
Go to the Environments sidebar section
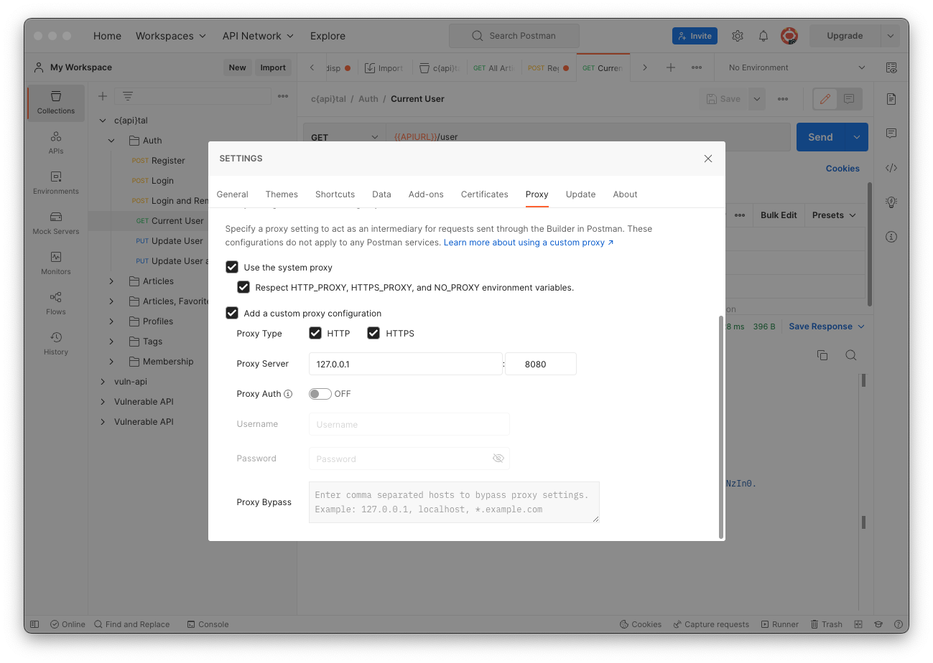56,183
